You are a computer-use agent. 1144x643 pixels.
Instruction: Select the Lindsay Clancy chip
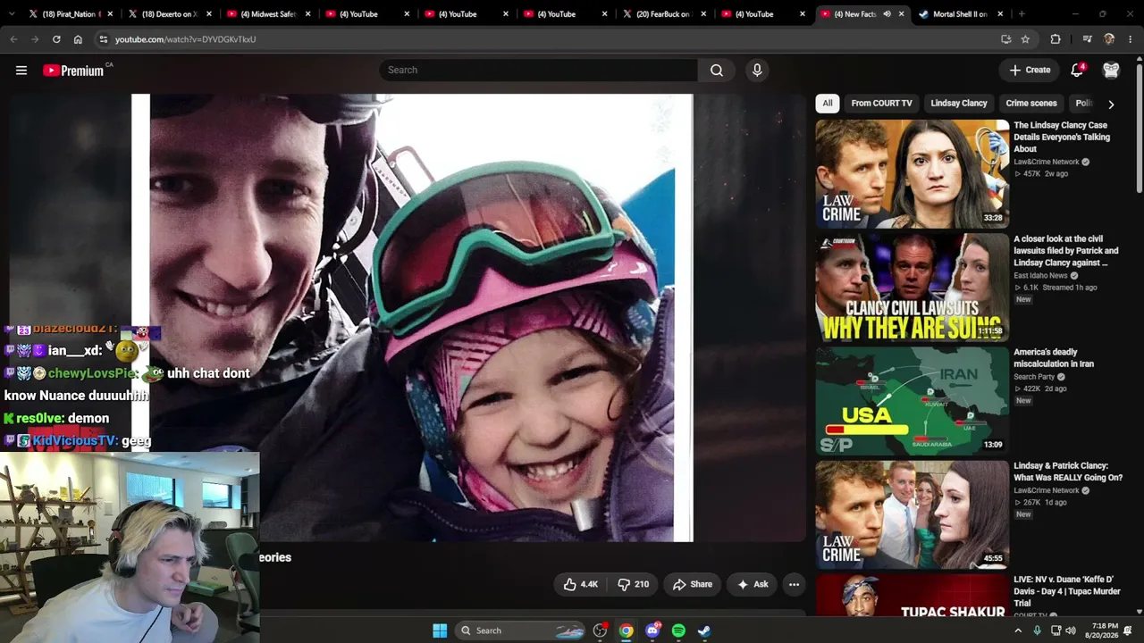[959, 104]
